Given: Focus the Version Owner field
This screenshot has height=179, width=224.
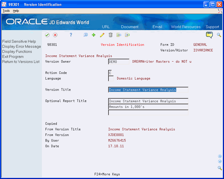Looking at the screenshot, I should [x=119, y=62].
